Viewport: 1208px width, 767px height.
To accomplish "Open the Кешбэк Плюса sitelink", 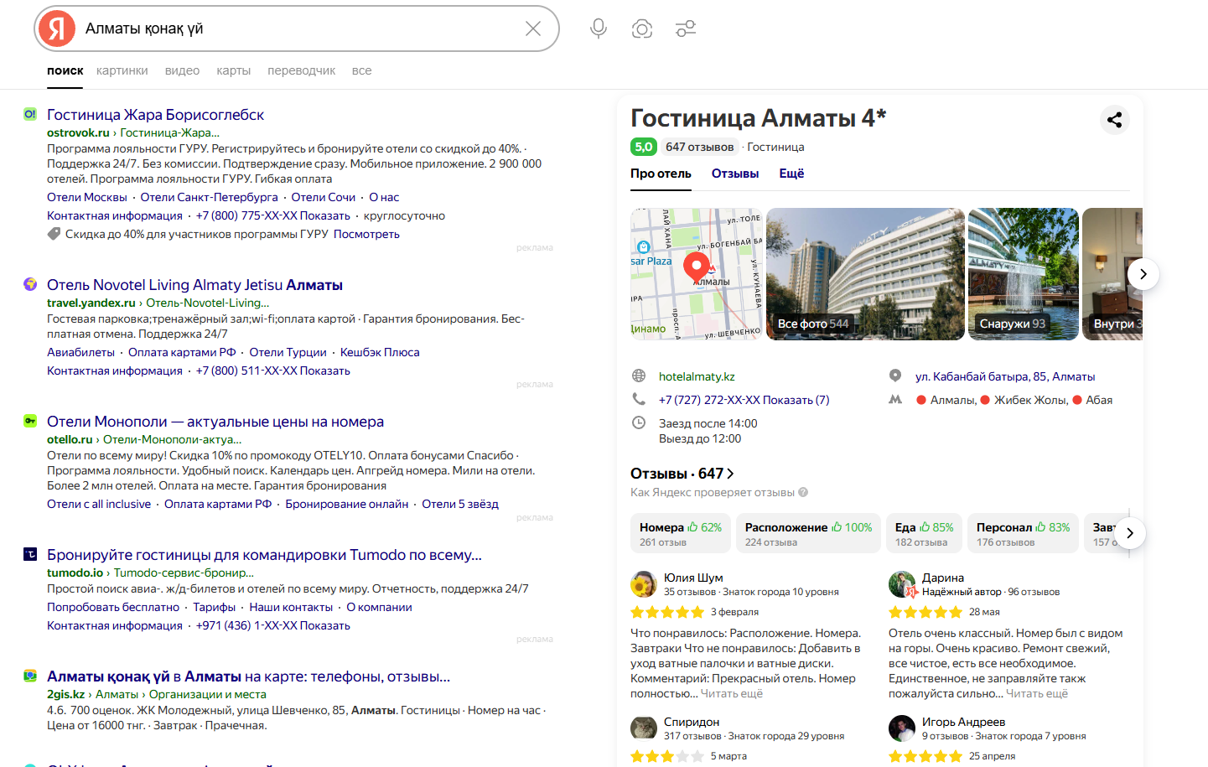I will coord(380,352).
